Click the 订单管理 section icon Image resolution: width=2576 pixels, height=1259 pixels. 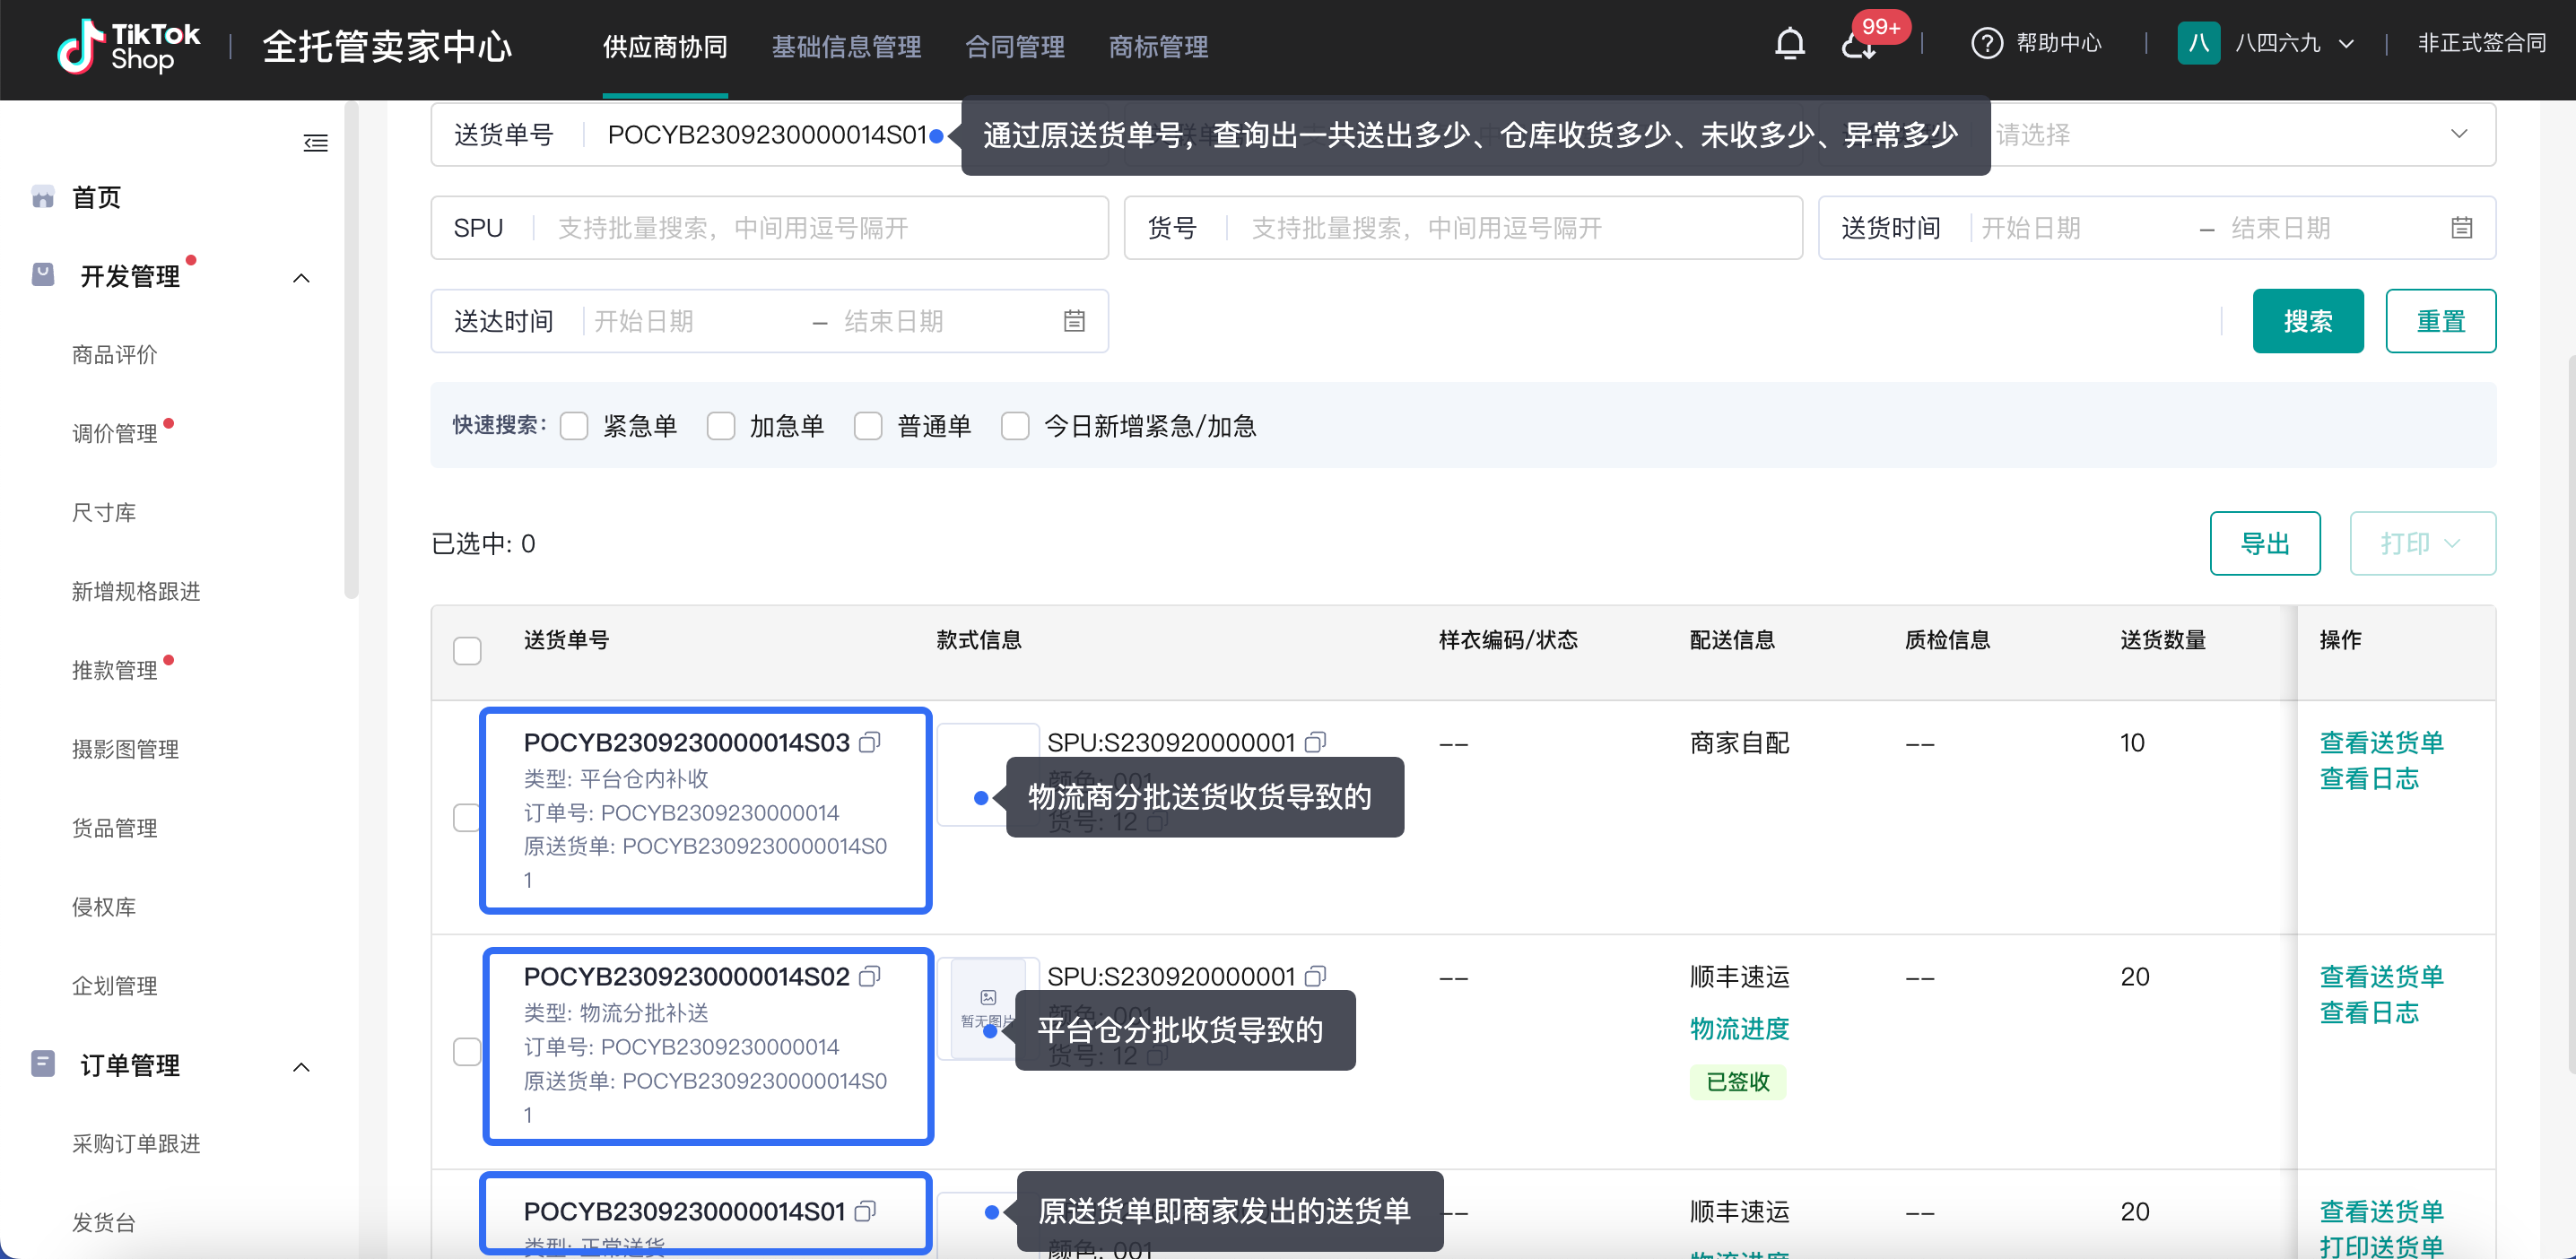(43, 1064)
